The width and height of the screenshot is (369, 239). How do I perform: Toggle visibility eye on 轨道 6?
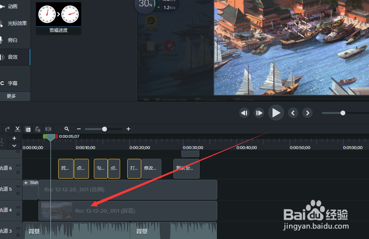click(x=18, y=166)
